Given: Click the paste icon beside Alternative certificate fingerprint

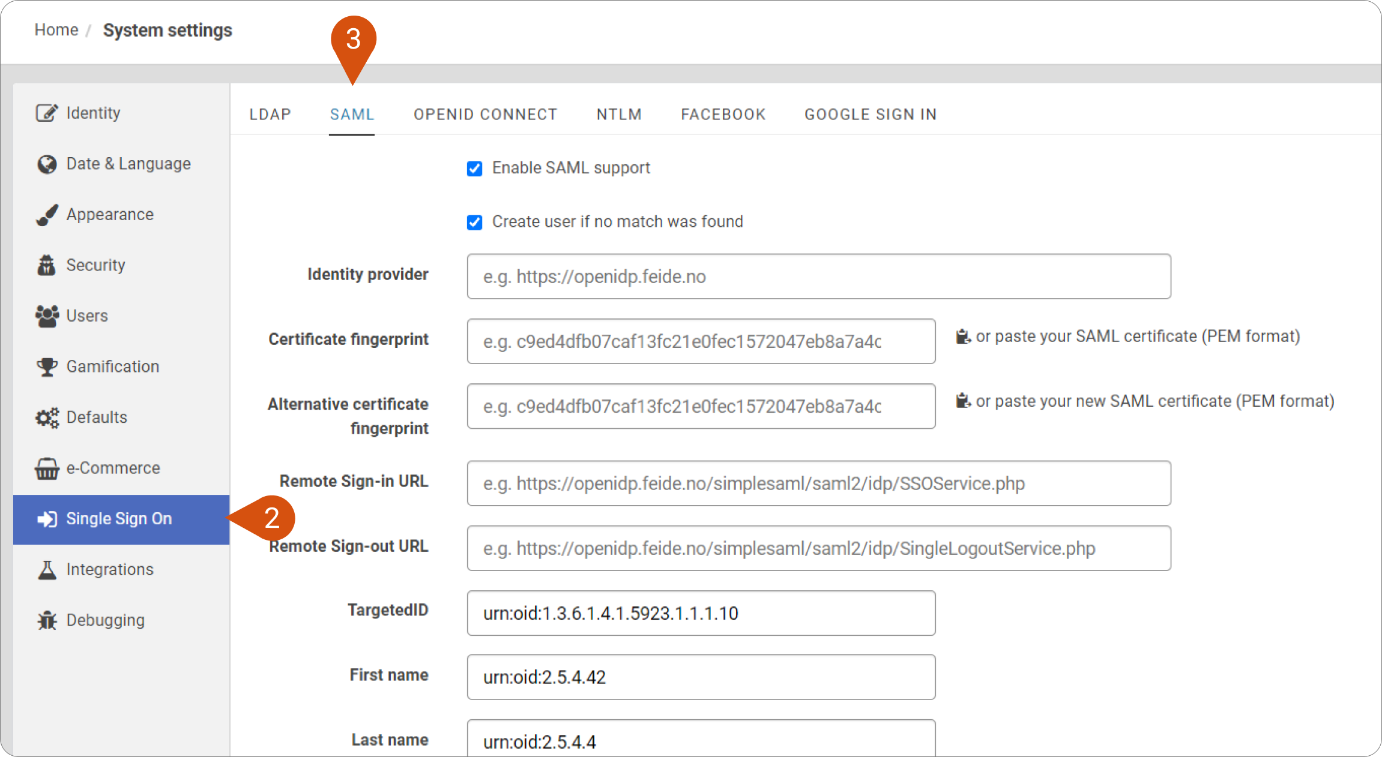Looking at the screenshot, I should 963,401.
